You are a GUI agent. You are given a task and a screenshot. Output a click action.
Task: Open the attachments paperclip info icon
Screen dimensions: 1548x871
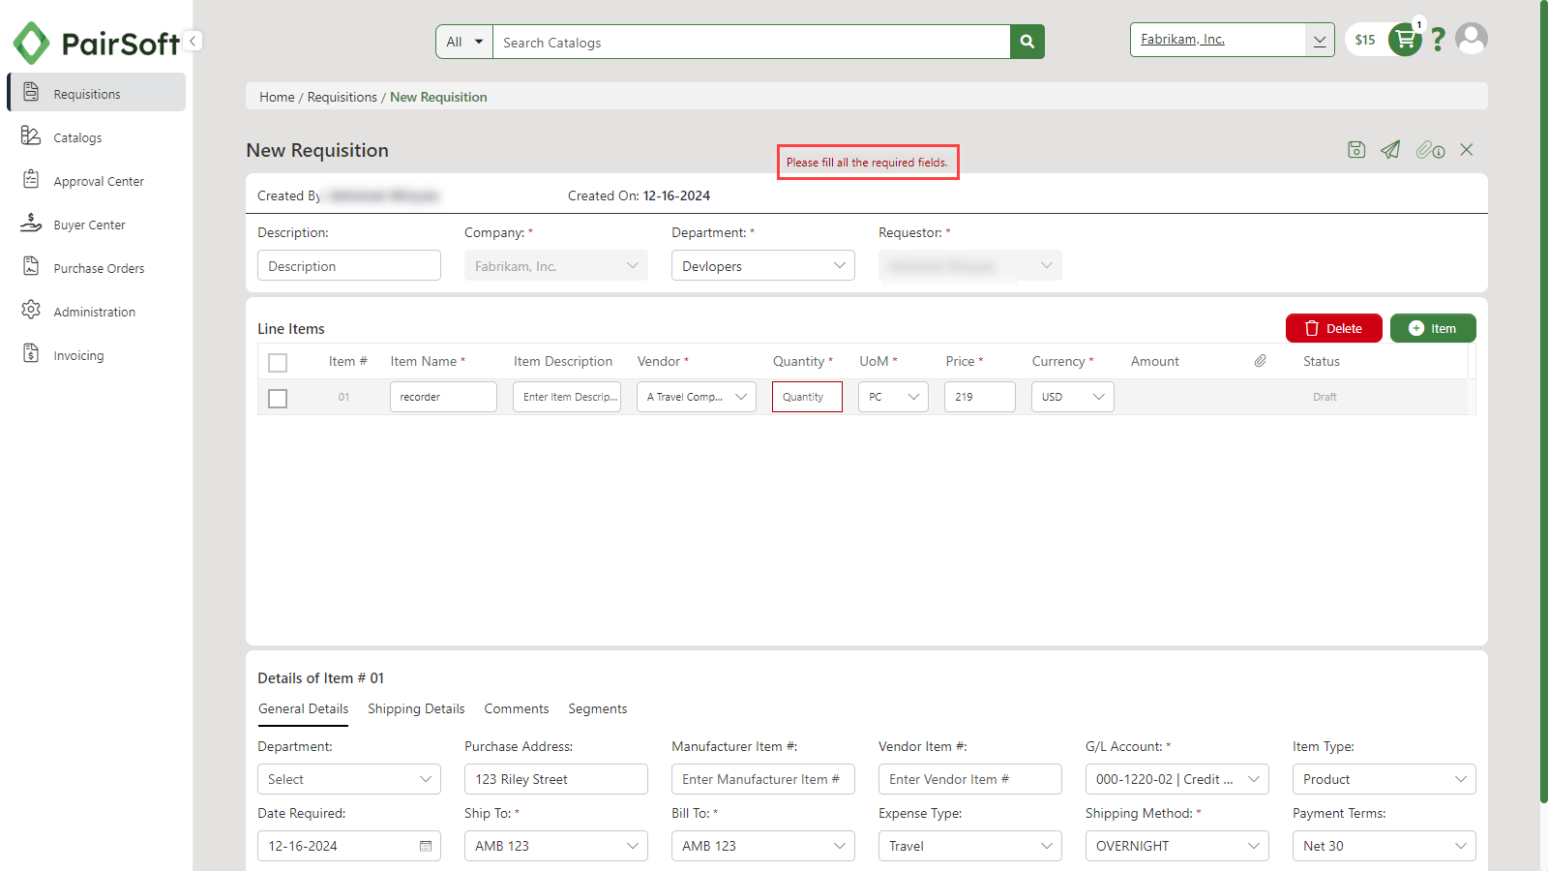coord(1430,150)
